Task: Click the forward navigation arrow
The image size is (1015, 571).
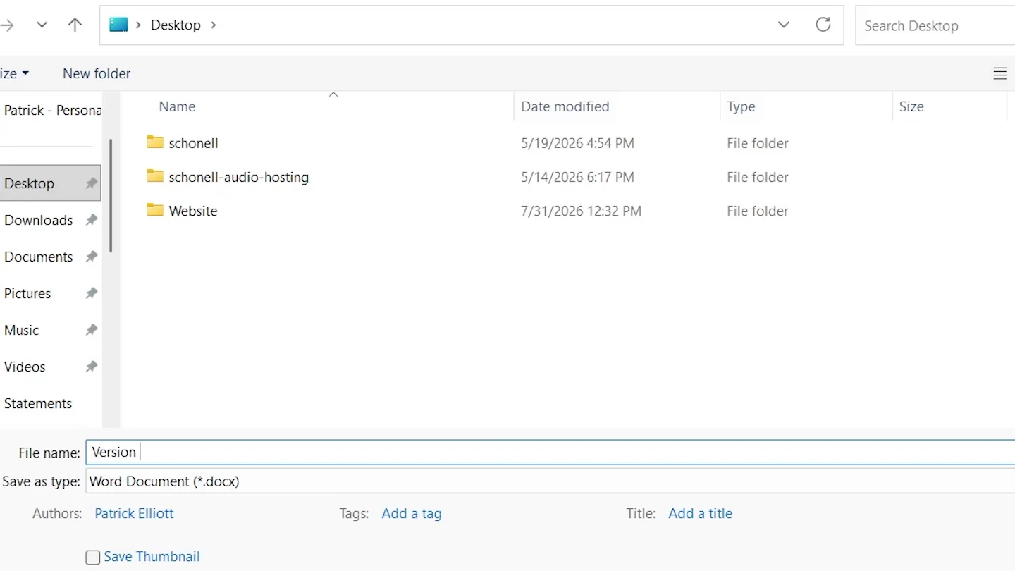Action: click(x=7, y=25)
